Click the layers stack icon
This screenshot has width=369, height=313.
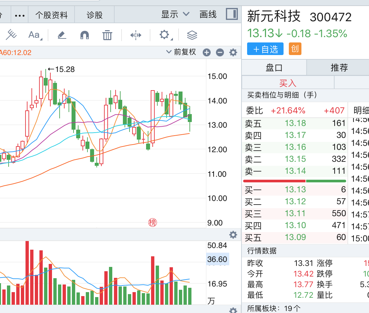[192, 35]
